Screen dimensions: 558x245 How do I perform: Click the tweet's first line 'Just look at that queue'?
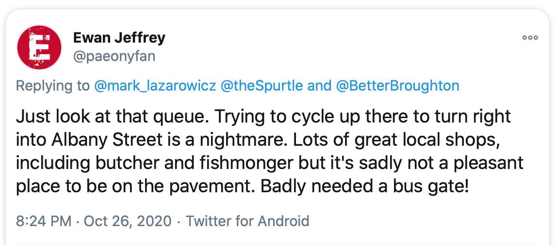coord(109,117)
